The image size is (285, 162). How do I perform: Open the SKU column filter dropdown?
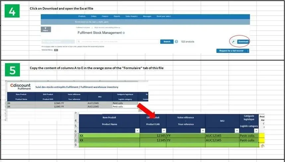click(237, 131)
